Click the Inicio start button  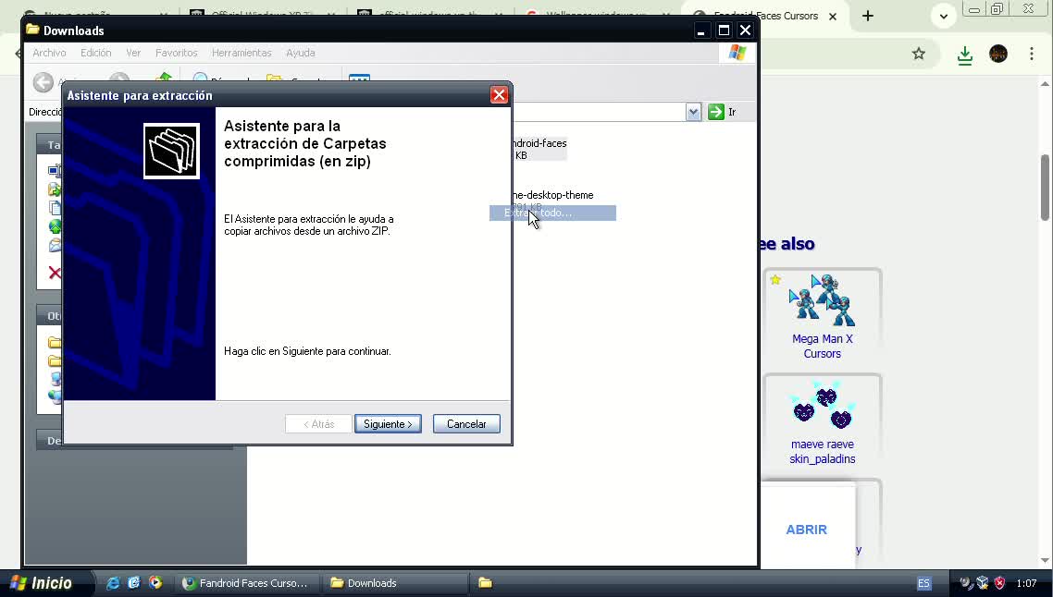coord(42,583)
